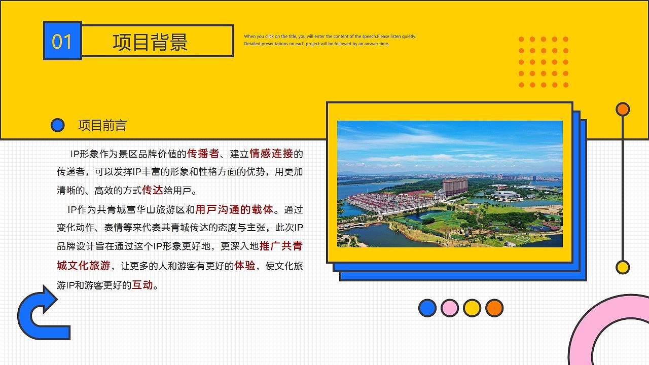Select the pink color dot swatch
This screenshot has height=365, width=649.
450,307
